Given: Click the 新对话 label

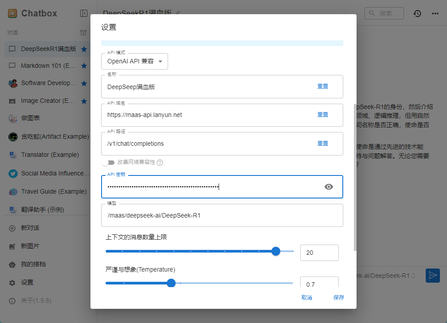Looking at the screenshot, I should click(30, 228).
